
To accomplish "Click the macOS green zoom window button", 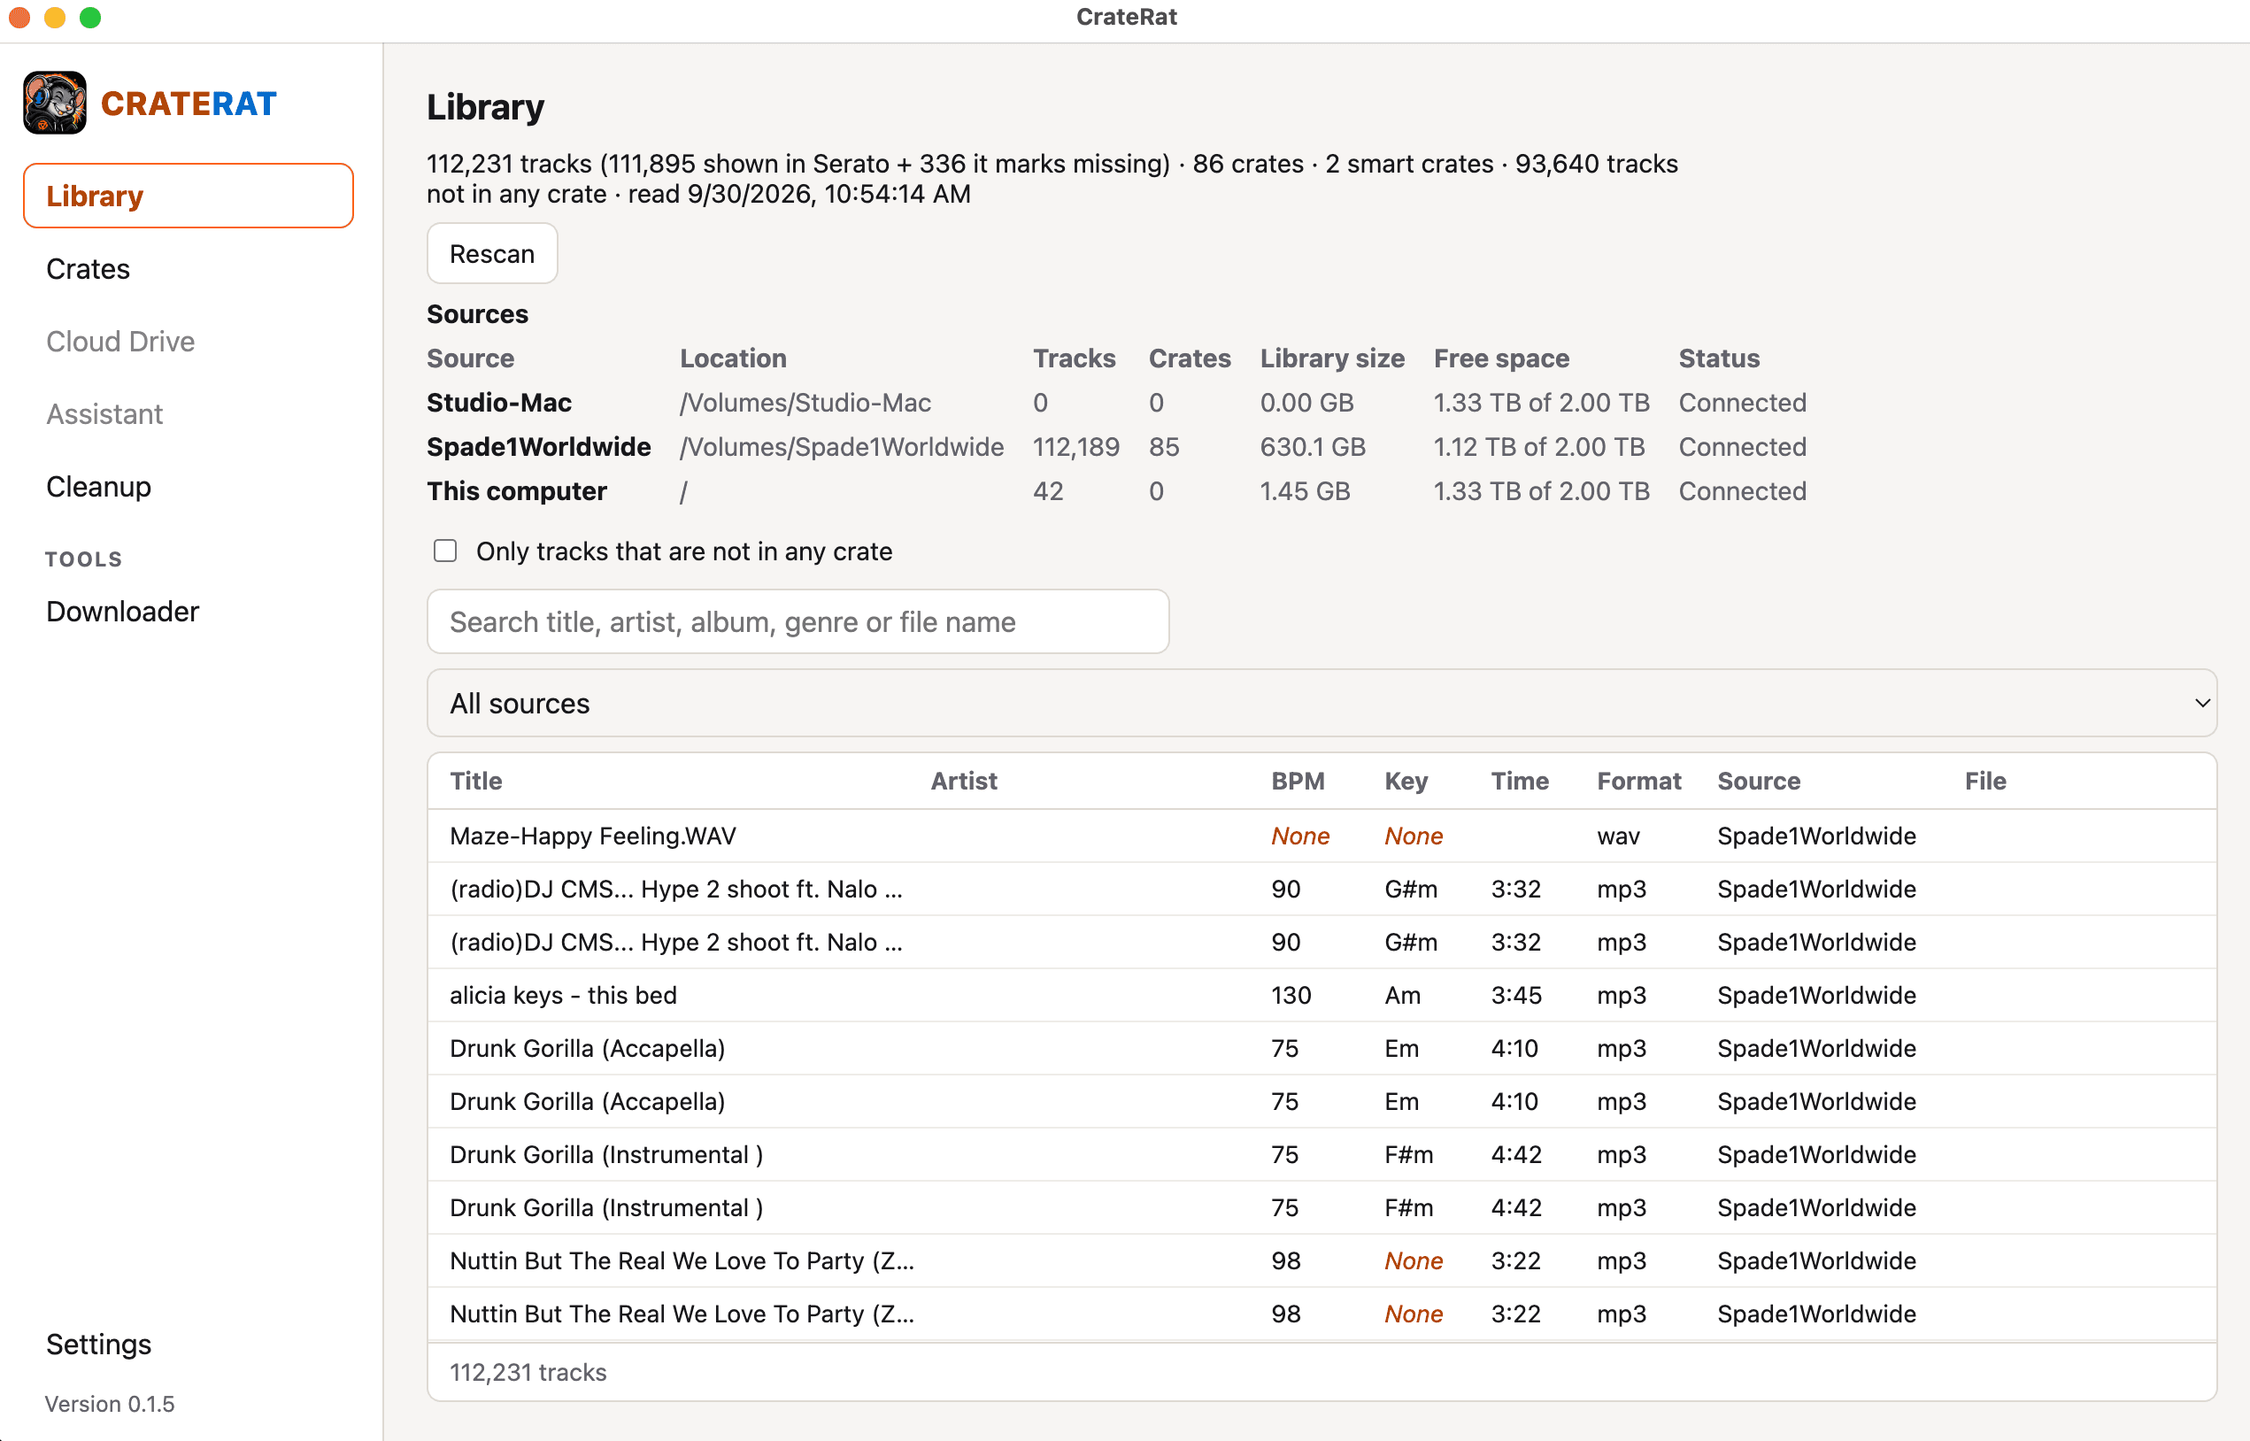I will pos(91,17).
